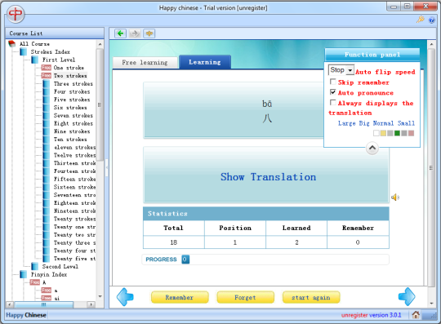Select Five strokes in course tree
The width and height of the screenshot is (441, 324).
(x=72, y=100)
